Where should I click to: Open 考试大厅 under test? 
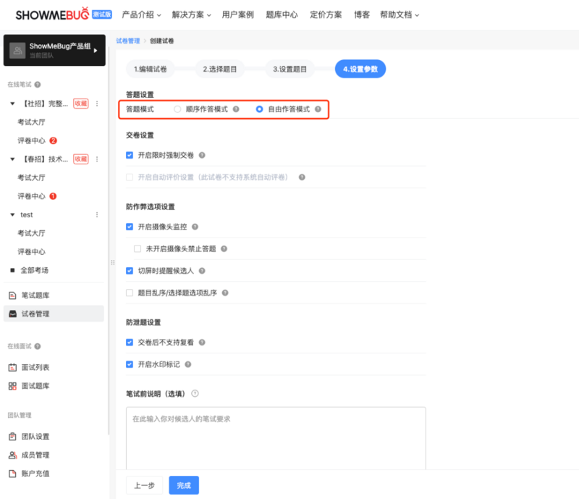tap(31, 233)
